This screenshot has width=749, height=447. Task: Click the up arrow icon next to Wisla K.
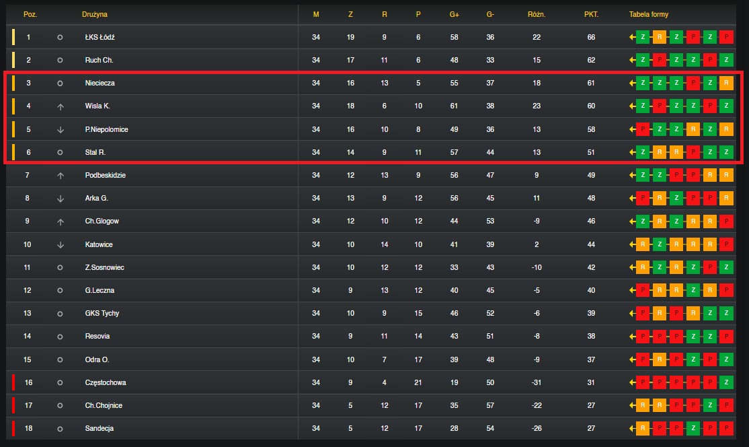click(x=61, y=106)
